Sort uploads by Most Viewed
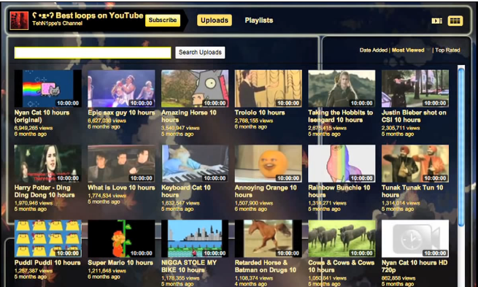 tap(408, 50)
